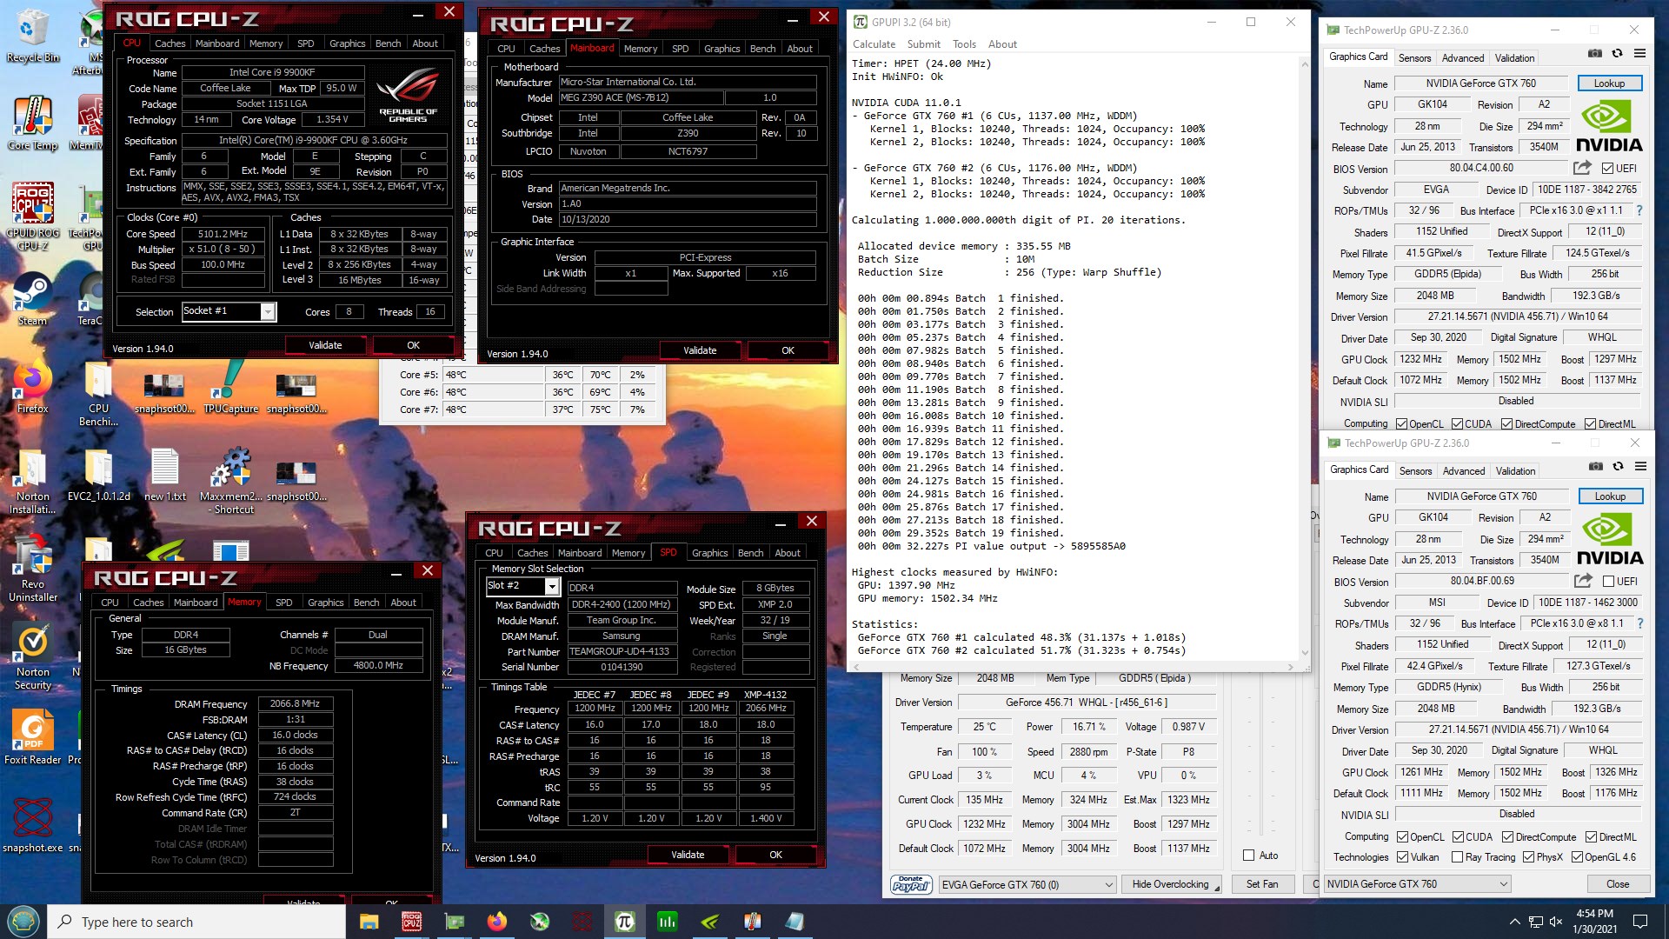Click Lookup button in lower GPU-Z

(1610, 496)
